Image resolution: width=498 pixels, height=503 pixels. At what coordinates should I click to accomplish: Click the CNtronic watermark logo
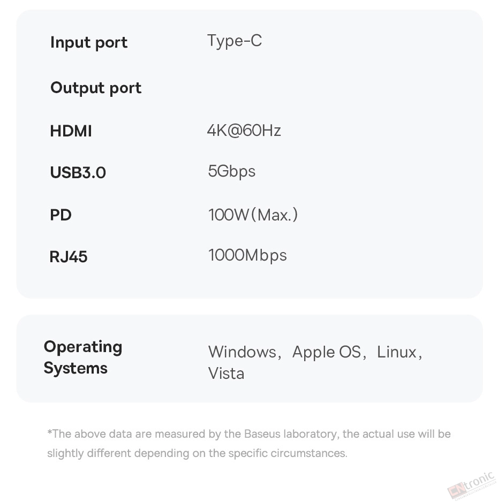(x=471, y=486)
